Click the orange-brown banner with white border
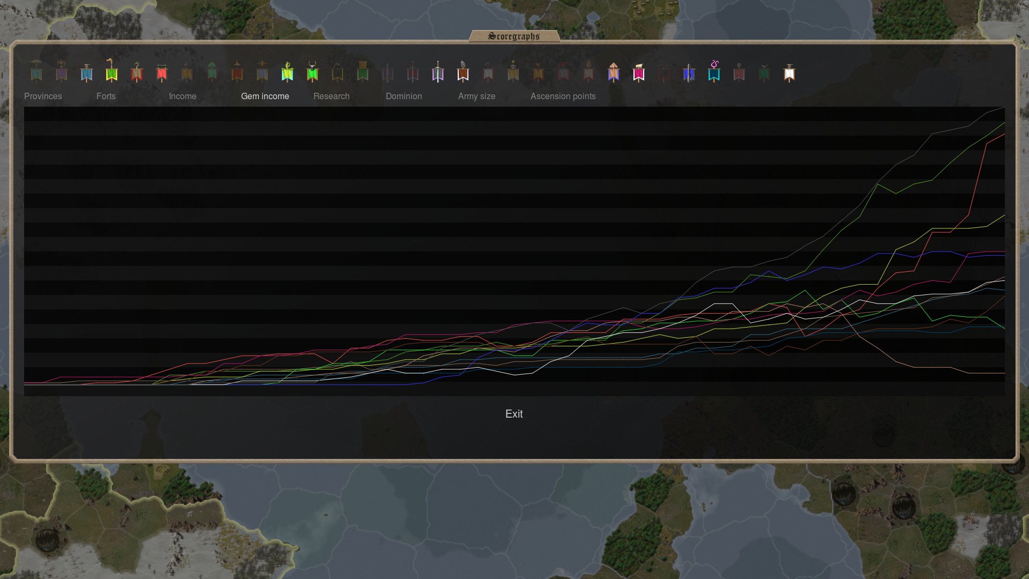The height and width of the screenshot is (579, 1029). 463,71
